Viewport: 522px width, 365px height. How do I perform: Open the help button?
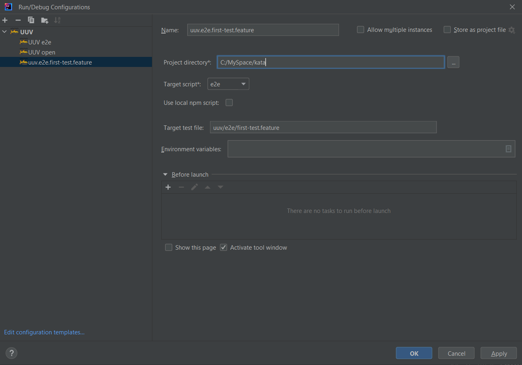pyautogui.click(x=11, y=353)
